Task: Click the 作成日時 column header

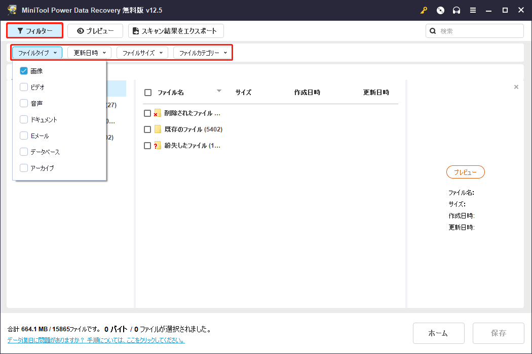Action: pos(307,93)
